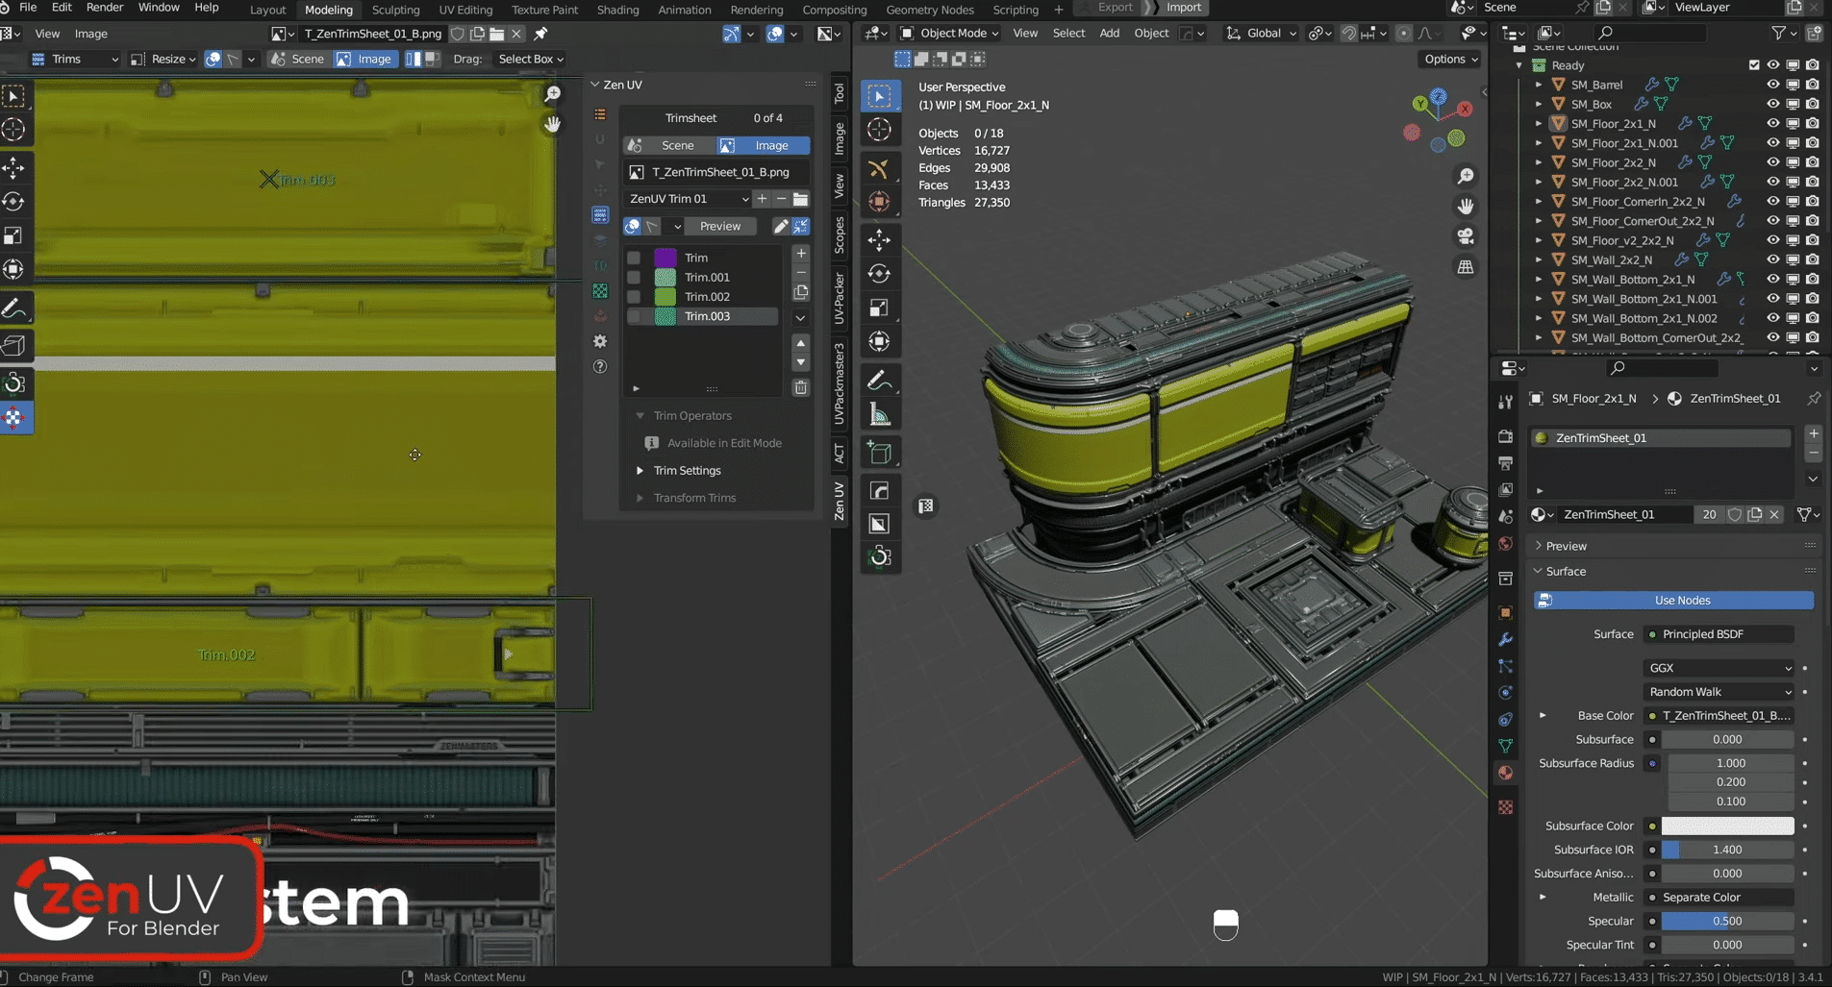Delete trim using the trash icon
The height and width of the screenshot is (987, 1832).
click(800, 387)
